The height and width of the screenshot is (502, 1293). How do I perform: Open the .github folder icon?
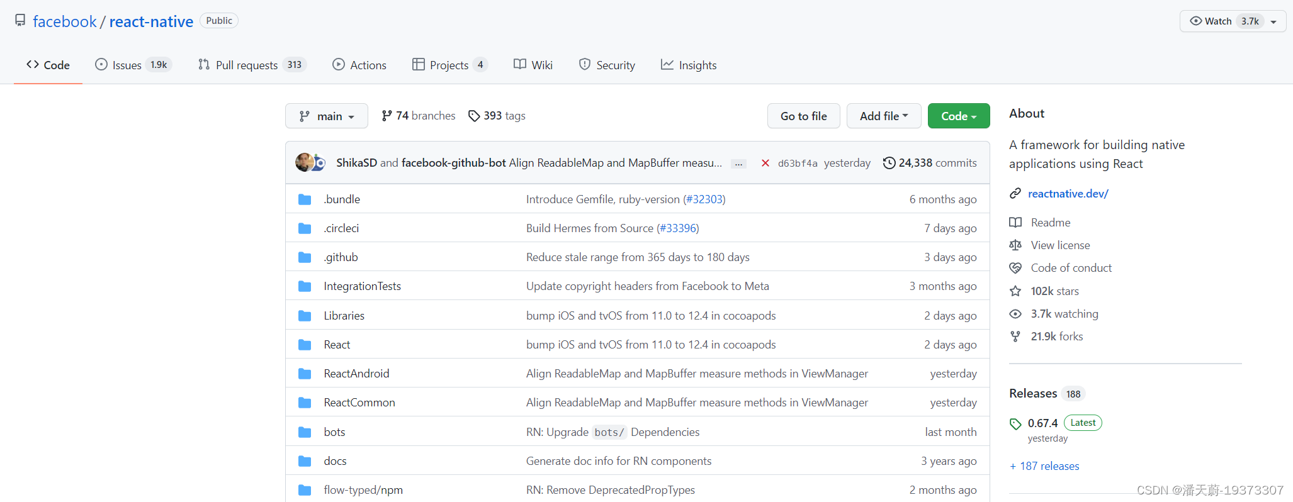(x=305, y=257)
